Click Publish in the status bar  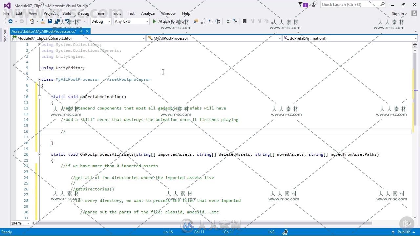(404, 232)
